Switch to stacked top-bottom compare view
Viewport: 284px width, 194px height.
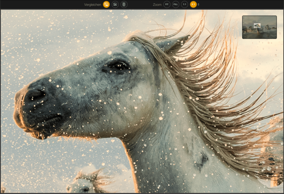coord(124,4)
